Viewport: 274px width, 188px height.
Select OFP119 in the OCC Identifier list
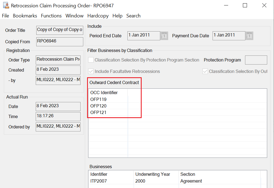coord(99,99)
